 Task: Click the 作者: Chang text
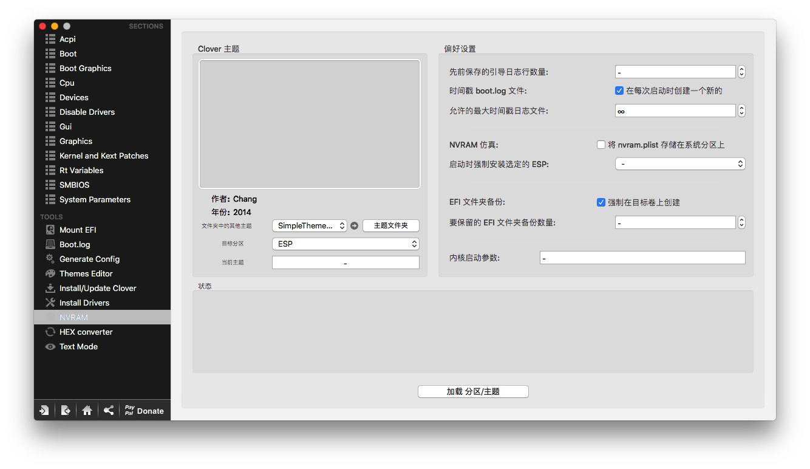click(234, 199)
